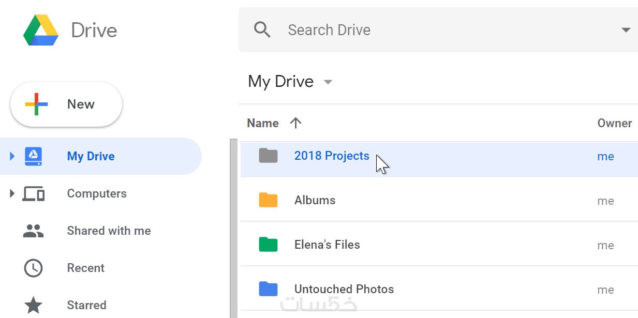This screenshot has width=638, height=318.
Task: Click the search magnifier icon
Action: [262, 30]
